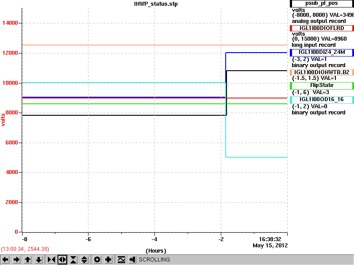
Task: Select the IGL1I00OD16_16 curve legend entry
Action: [x=322, y=100]
